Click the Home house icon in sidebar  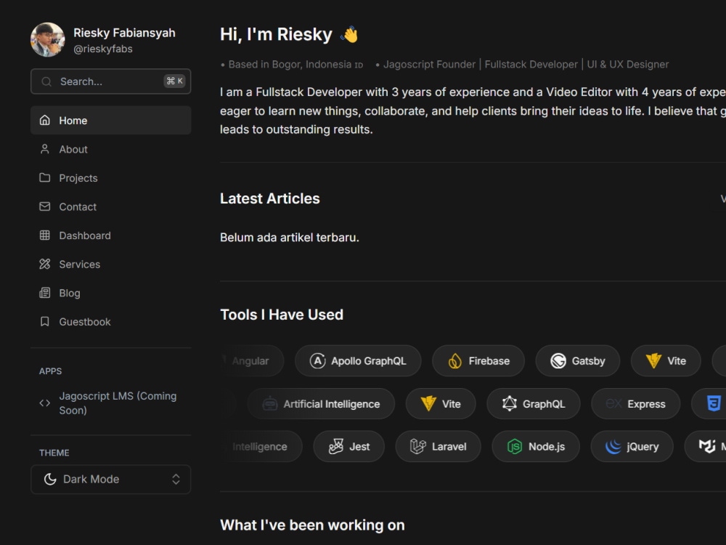pos(44,120)
